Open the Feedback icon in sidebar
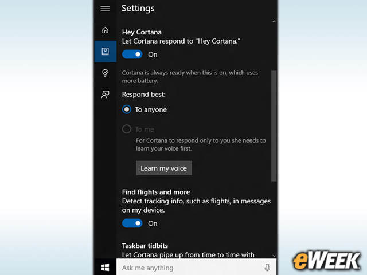This screenshot has height=275, width=367. pos(105,94)
